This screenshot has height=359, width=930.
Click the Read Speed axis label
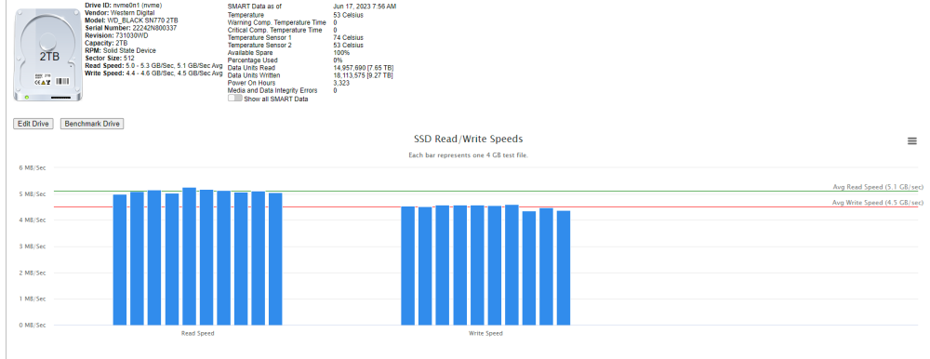coord(197,334)
